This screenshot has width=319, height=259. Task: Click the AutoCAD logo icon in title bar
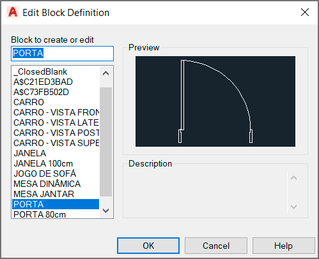coord(13,12)
